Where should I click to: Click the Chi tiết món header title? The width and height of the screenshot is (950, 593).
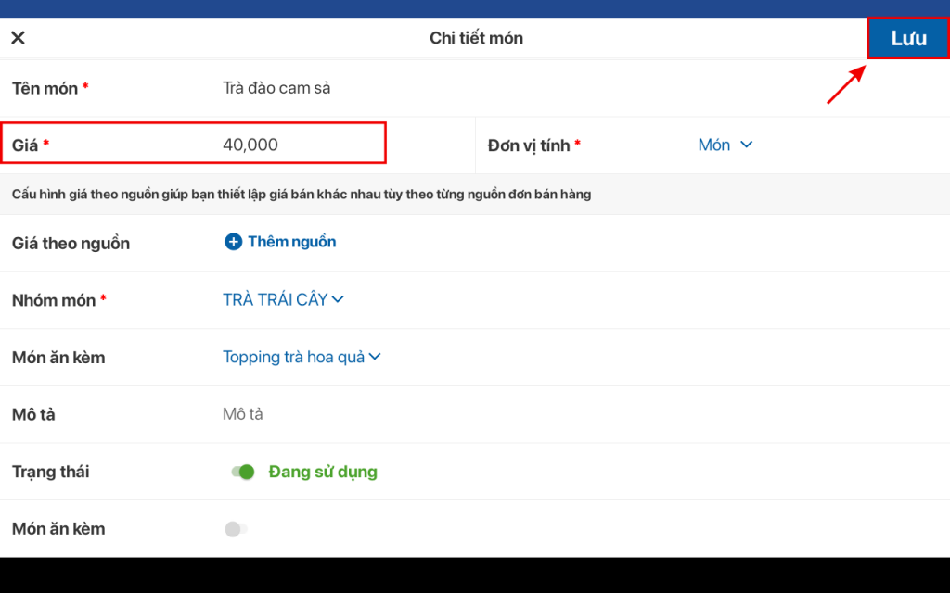[476, 38]
